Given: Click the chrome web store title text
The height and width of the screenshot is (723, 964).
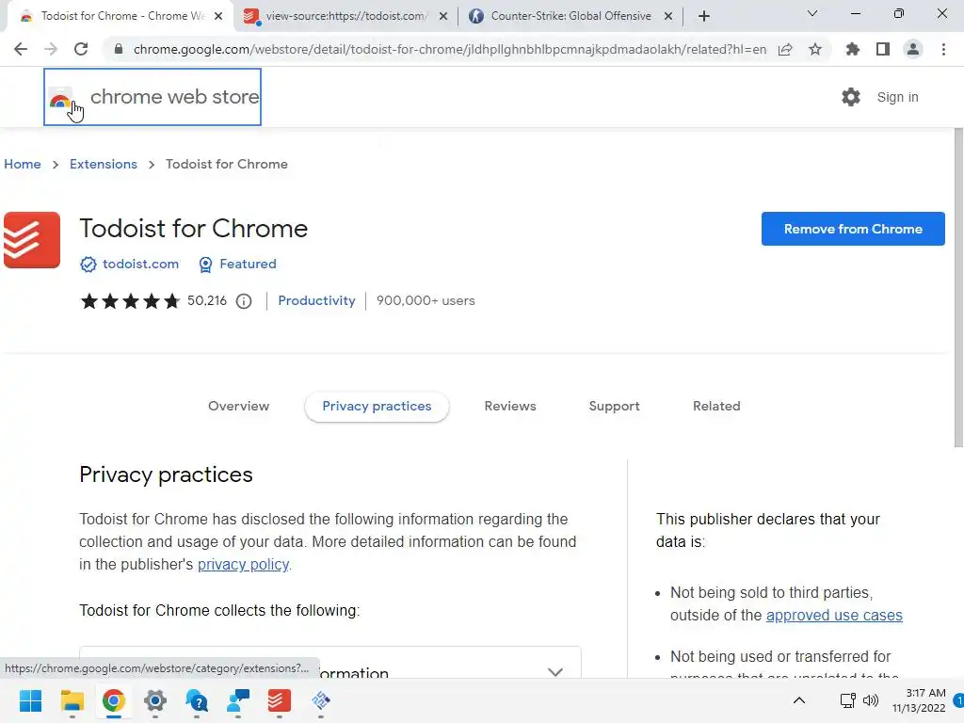Looking at the screenshot, I should (174, 97).
